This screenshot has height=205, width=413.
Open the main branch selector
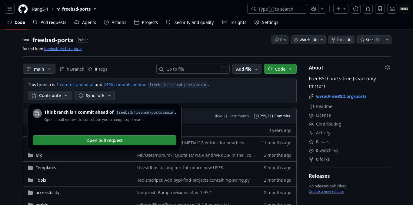pos(39,69)
